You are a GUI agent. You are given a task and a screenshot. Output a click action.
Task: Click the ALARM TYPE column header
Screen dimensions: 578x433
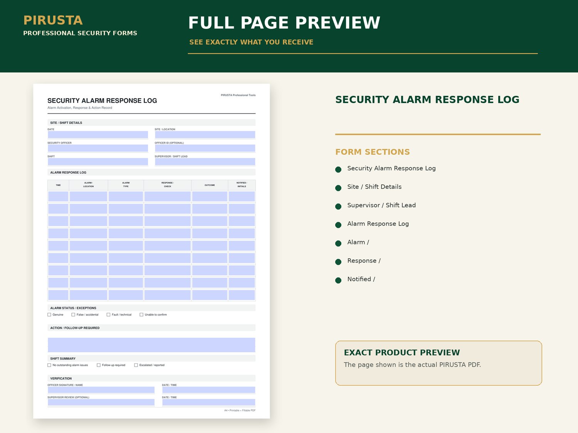click(x=126, y=185)
